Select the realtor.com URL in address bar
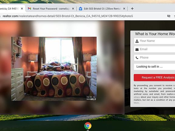This screenshot has height=131, width=175. point(68,16)
